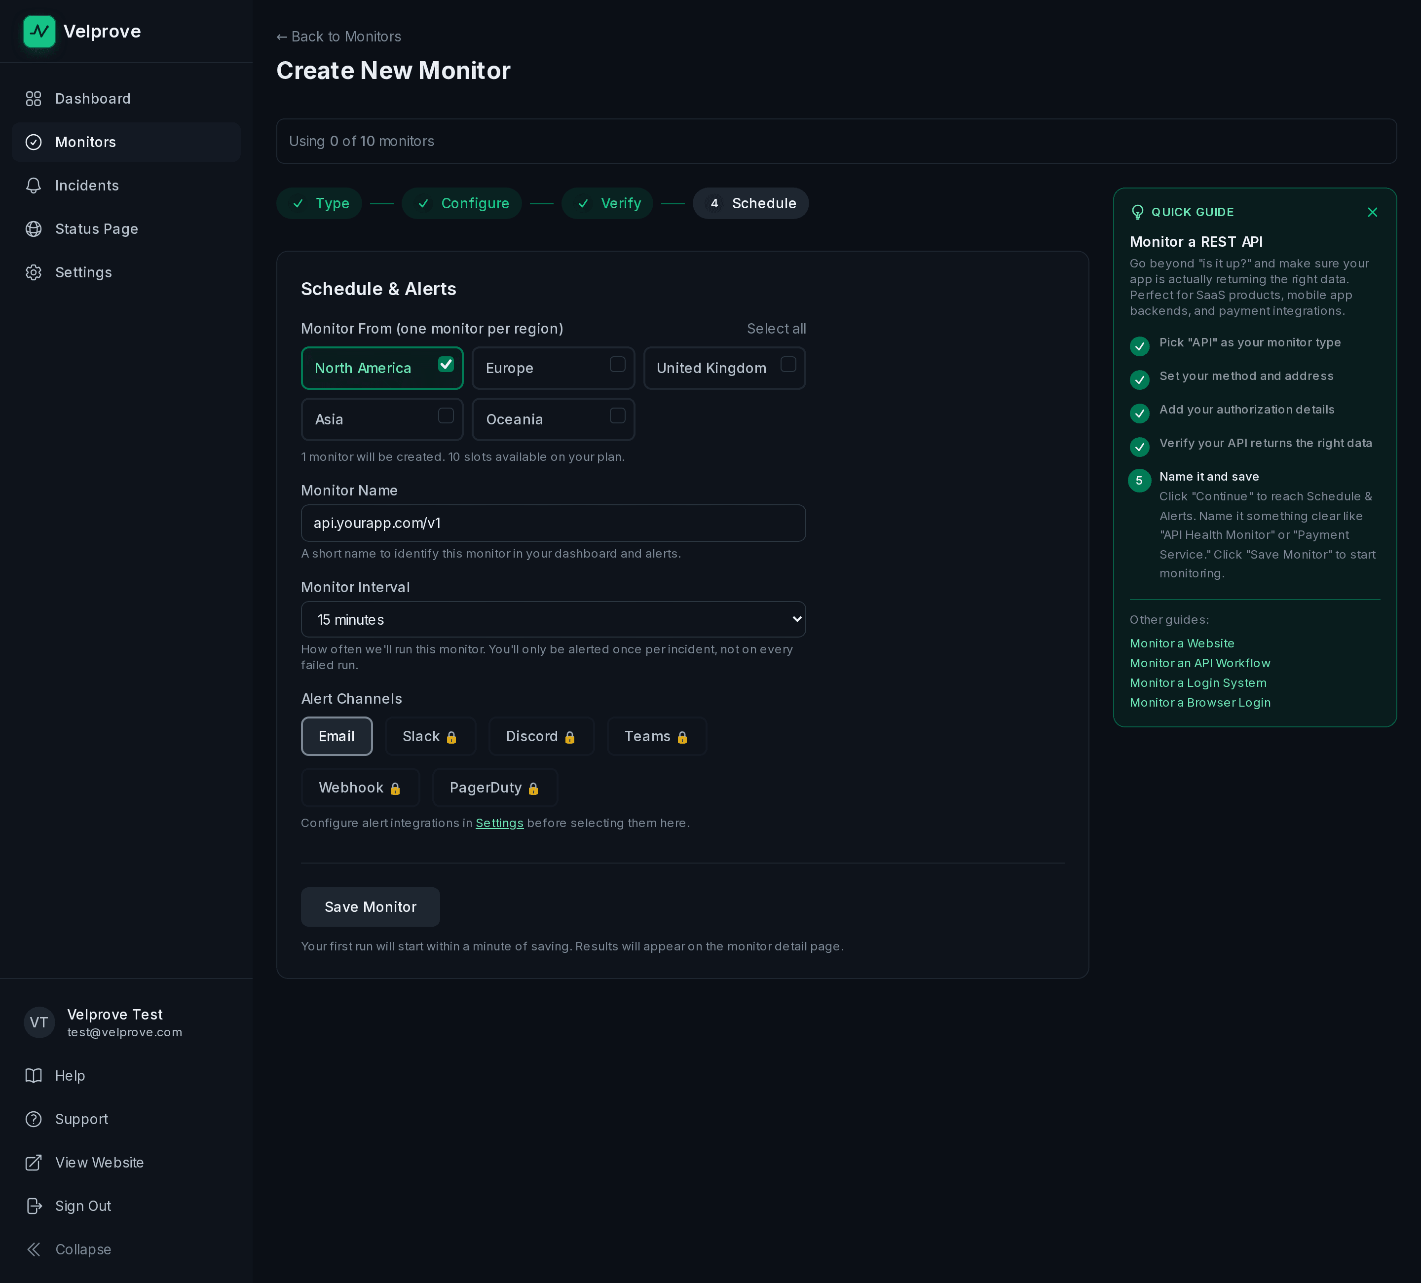Go to the Configure step
The image size is (1421, 1283).
click(x=462, y=204)
